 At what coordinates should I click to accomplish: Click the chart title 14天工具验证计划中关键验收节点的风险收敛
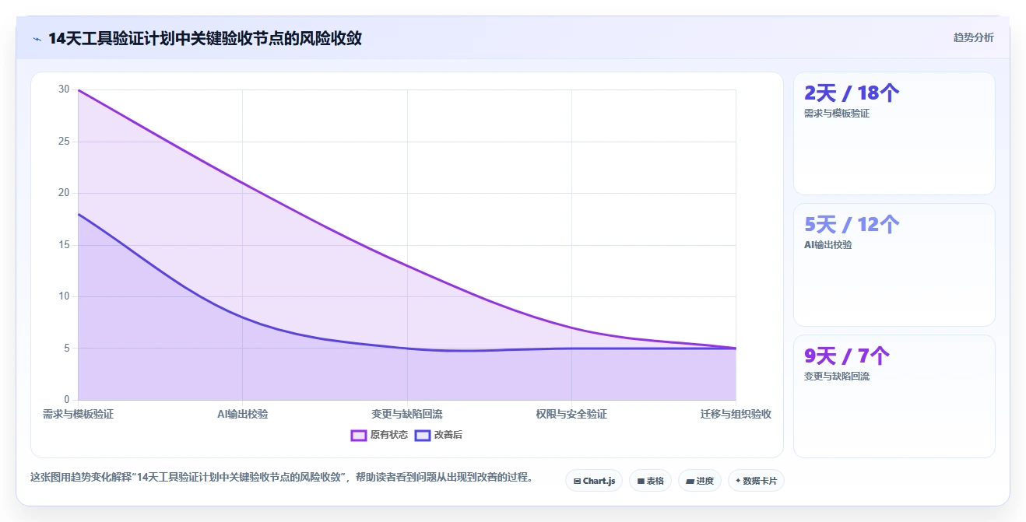[x=205, y=38]
